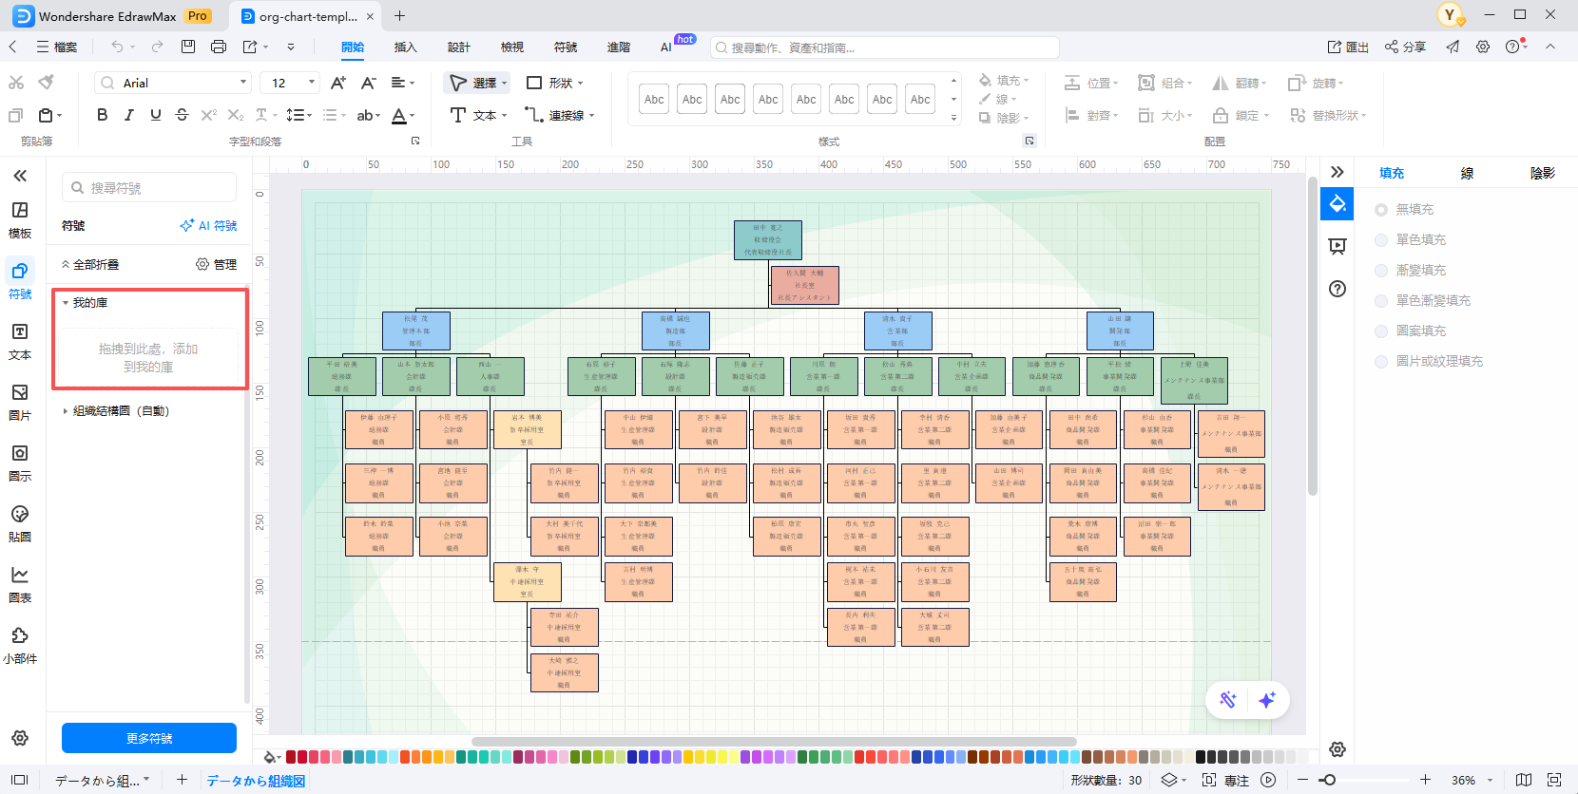Click the AI Symbols link
Viewport: 1578px width, 794px height.
tap(209, 226)
